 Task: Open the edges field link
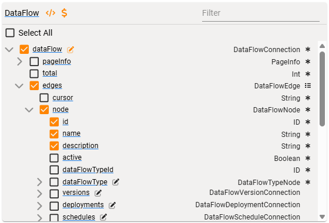52,85
